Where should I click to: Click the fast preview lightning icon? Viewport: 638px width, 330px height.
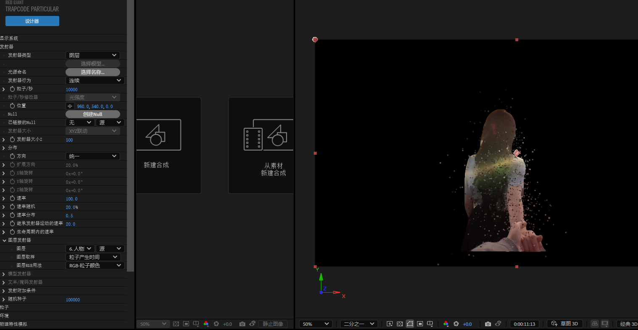click(390, 324)
